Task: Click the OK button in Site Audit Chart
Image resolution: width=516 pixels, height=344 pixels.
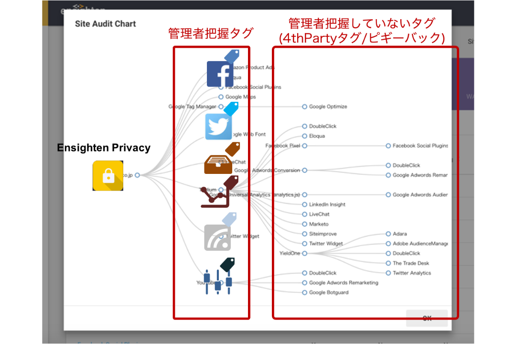Action: [x=427, y=318]
